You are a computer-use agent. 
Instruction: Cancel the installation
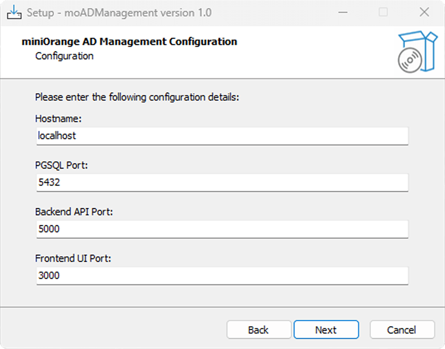(402, 330)
